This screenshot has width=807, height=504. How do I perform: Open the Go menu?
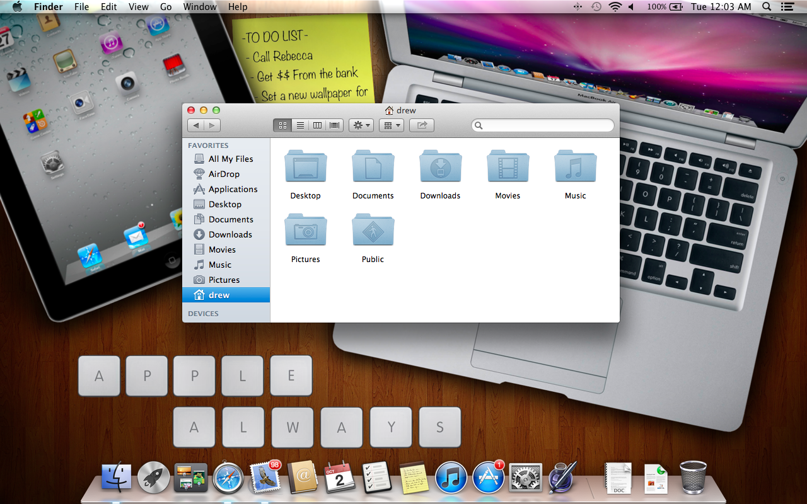(166, 7)
